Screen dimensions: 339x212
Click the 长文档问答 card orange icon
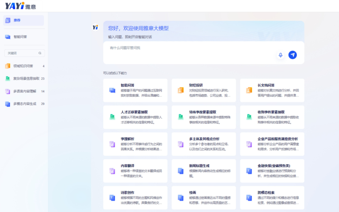(x=249, y=90)
